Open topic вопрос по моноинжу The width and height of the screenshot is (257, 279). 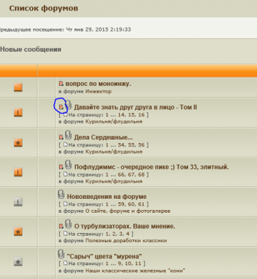(x=98, y=84)
